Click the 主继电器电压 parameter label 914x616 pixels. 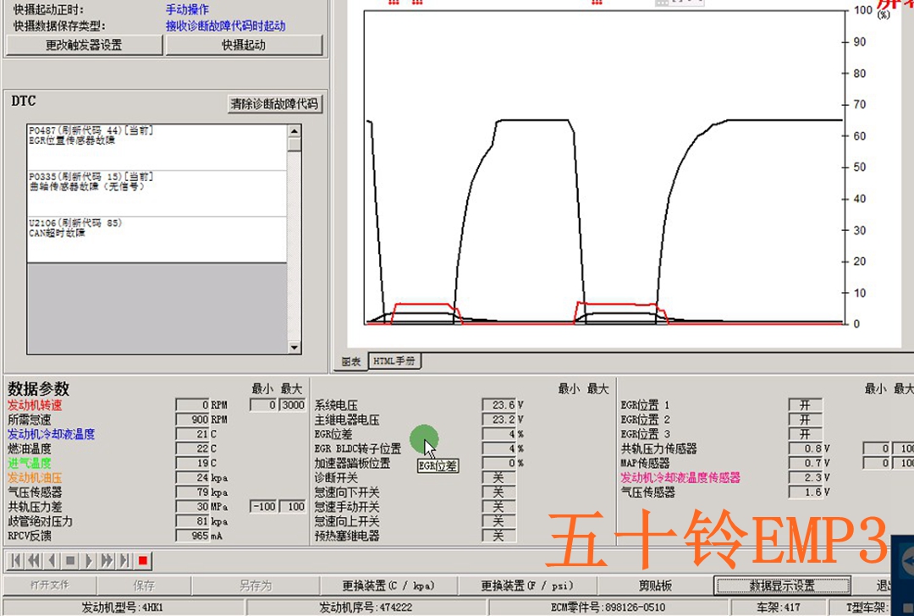348,420
